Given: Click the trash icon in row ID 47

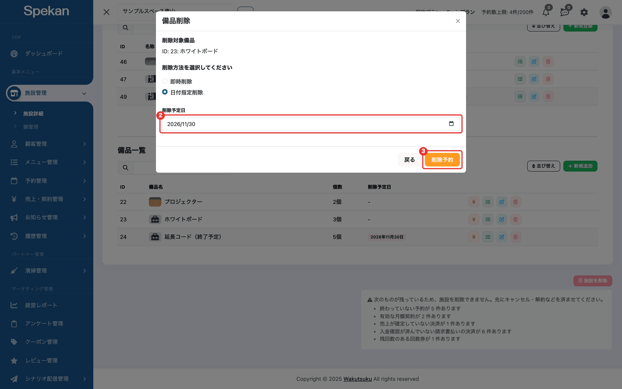Looking at the screenshot, I should (548, 79).
